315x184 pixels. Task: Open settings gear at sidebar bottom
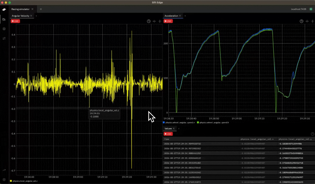(4, 180)
